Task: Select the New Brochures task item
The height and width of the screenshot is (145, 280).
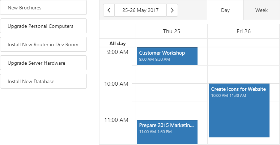Action: pyautogui.click(x=43, y=8)
